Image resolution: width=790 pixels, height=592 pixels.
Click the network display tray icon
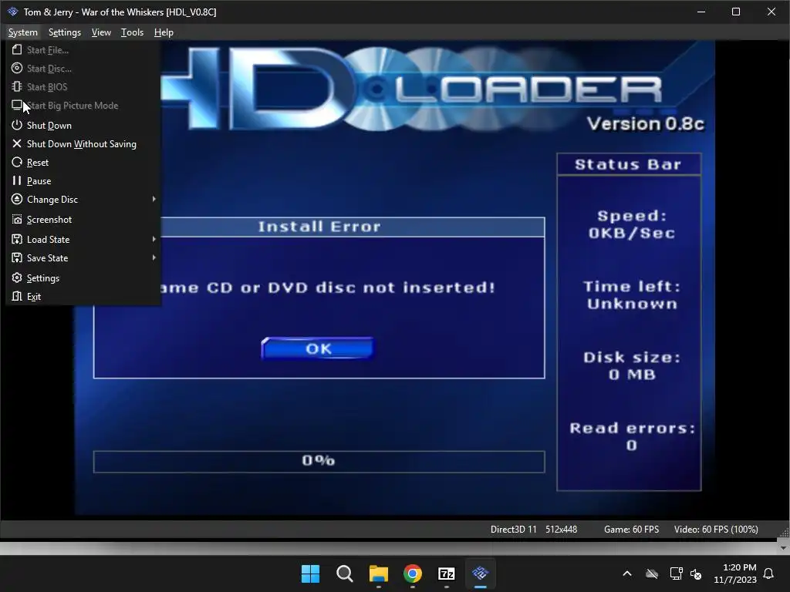[676, 573]
